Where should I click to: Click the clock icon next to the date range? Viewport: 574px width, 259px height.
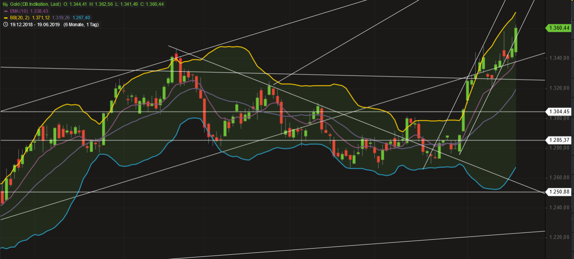pos(5,24)
